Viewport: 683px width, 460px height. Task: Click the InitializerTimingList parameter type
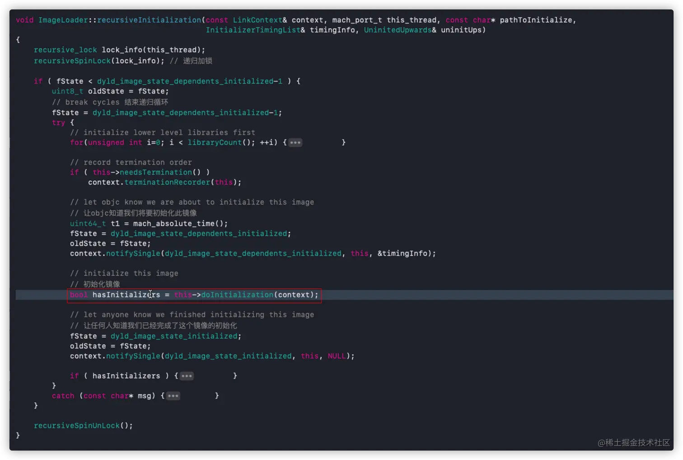point(253,30)
